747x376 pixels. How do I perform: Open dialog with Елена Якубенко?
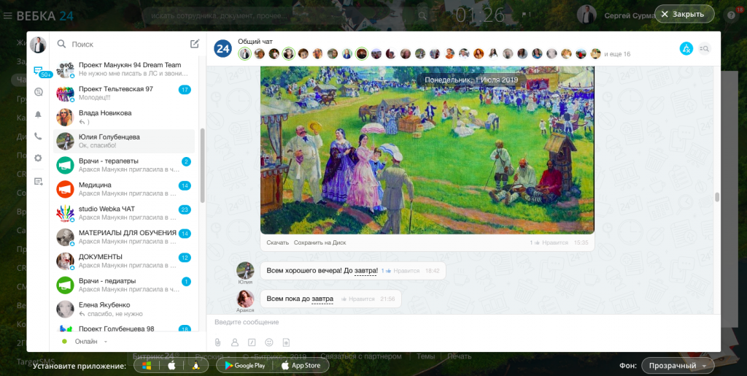tap(124, 309)
